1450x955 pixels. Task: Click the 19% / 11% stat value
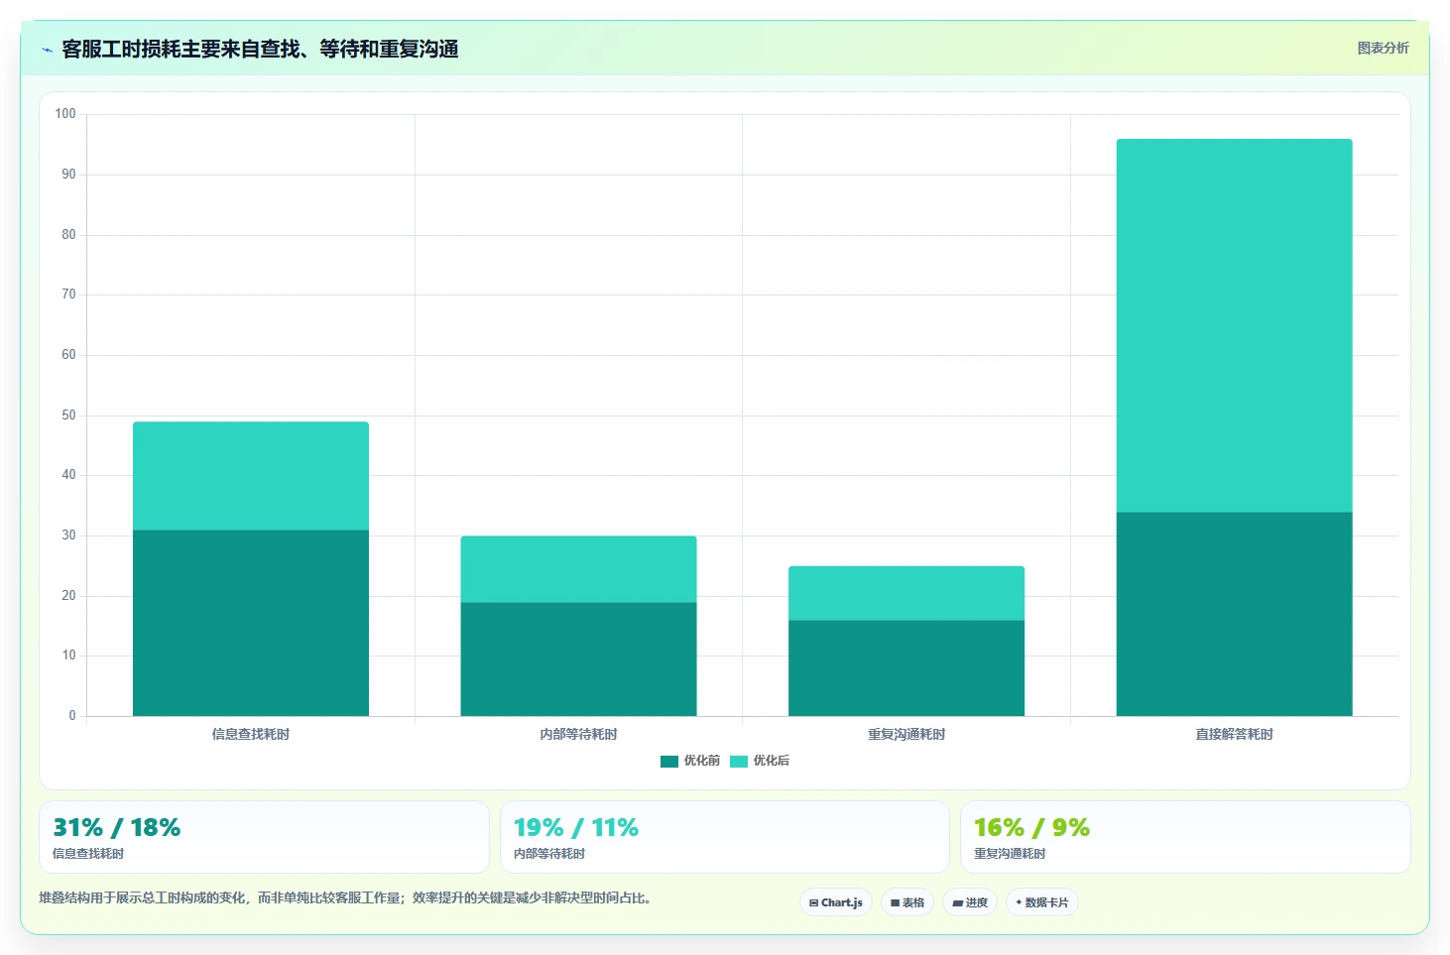pyautogui.click(x=576, y=828)
